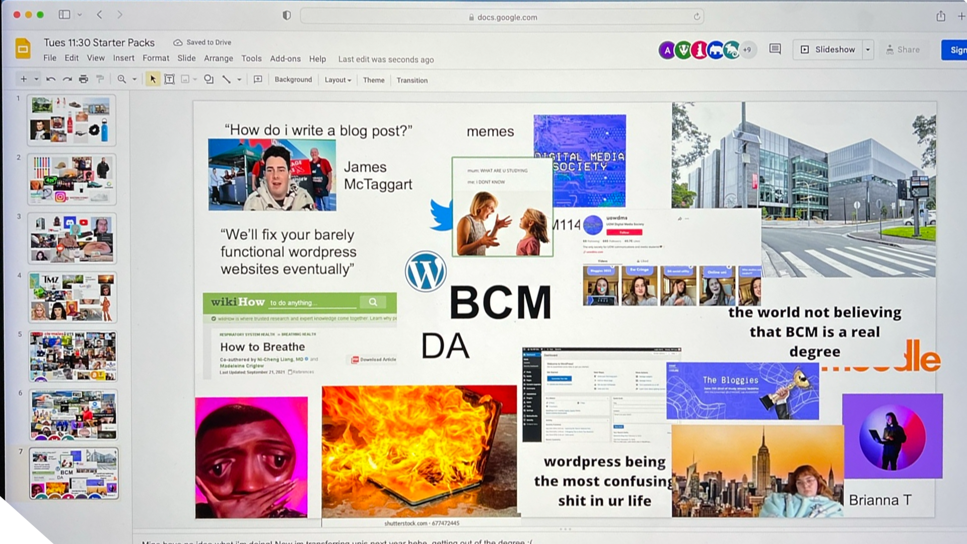
Task: Open the View menu
Action: coord(96,58)
